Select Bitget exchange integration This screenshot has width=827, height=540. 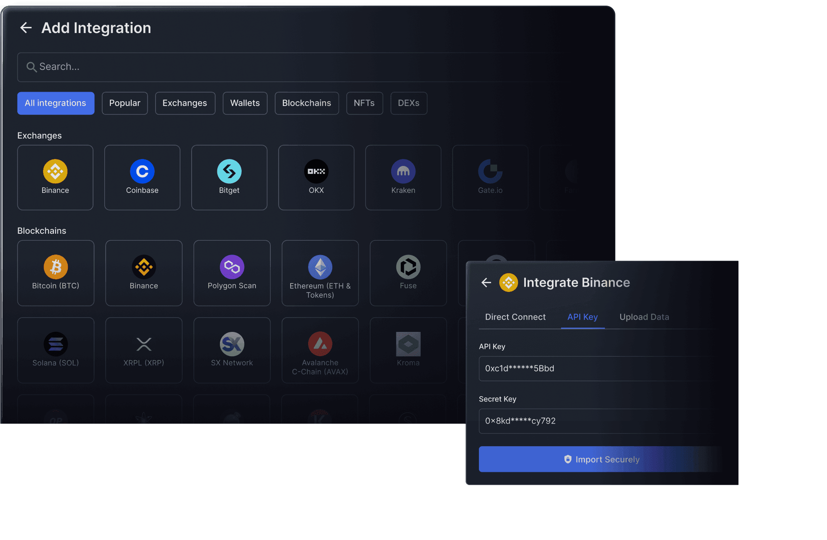click(x=229, y=178)
